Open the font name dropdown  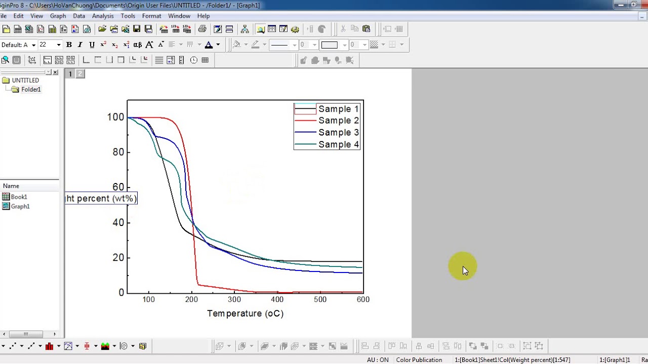point(33,45)
